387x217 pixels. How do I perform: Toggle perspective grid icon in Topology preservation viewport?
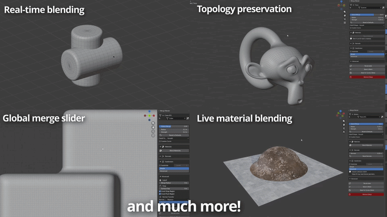(345, 23)
